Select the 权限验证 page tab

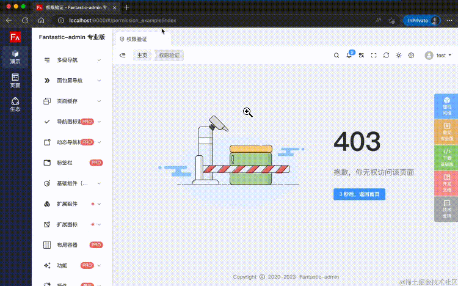point(142,39)
